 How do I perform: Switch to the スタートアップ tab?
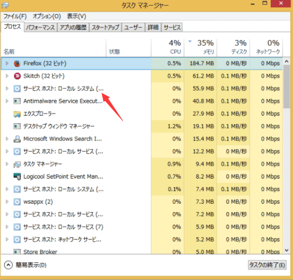point(106,27)
